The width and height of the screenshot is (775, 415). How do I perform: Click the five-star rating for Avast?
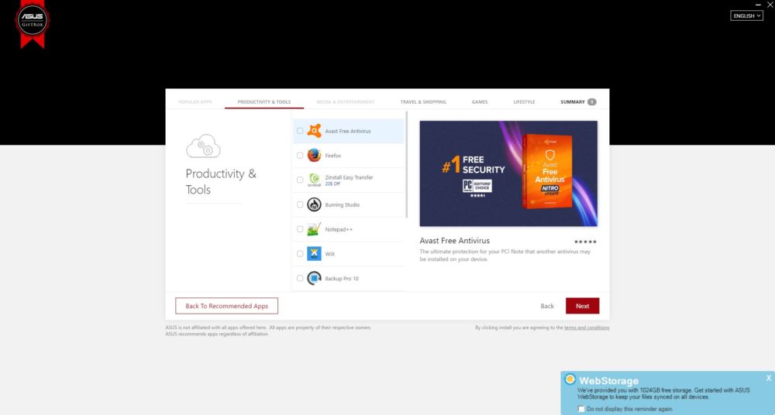click(585, 242)
